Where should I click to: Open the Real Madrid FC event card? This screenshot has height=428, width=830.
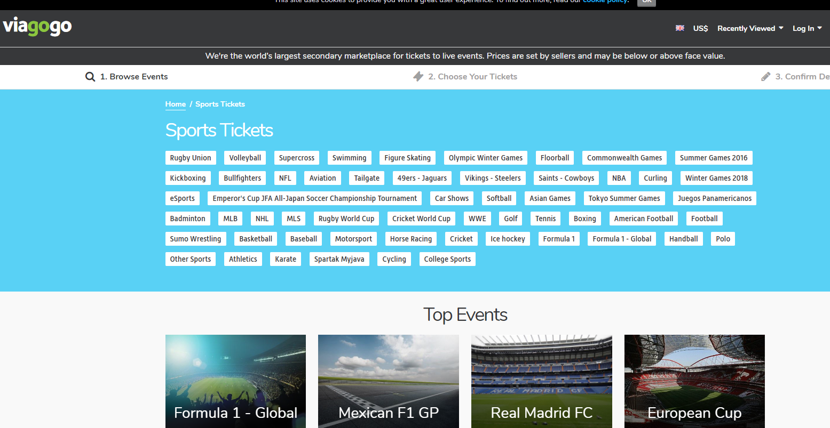pos(542,381)
